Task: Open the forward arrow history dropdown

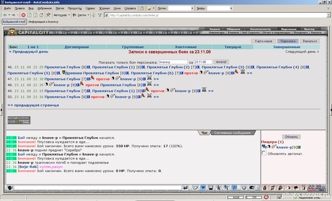Action: [18, 15]
